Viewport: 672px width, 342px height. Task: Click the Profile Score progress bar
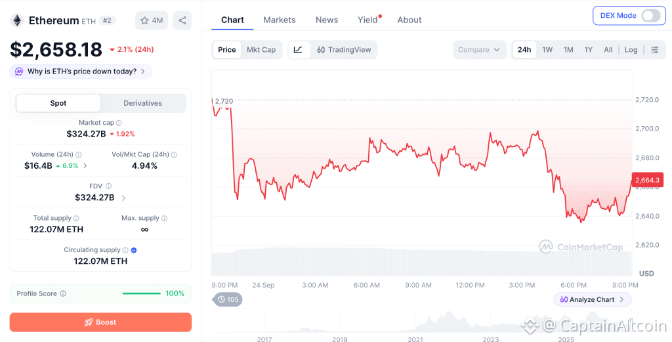coord(142,293)
